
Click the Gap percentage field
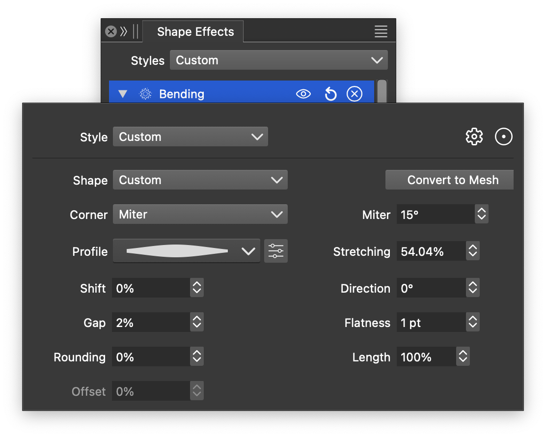[x=150, y=323]
